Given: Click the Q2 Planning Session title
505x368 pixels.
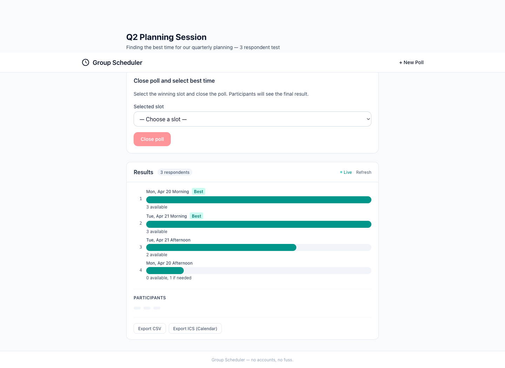Looking at the screenshot, I should point(166,37).
